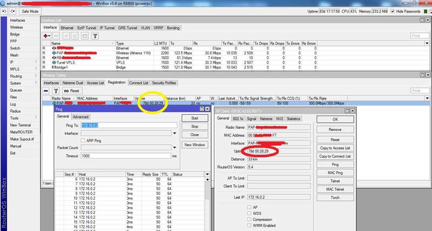This screenshot has height=231, width=432.
Task: Open the Statistics tab in AP Client dialog
Action: point(293,119)
